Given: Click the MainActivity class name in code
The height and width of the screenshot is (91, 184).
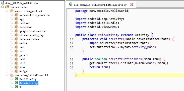Looking at the screenshot, I should coord(108,35).
